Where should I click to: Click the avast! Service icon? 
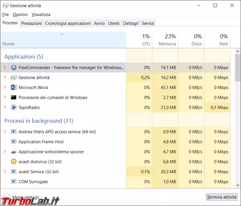14,171
